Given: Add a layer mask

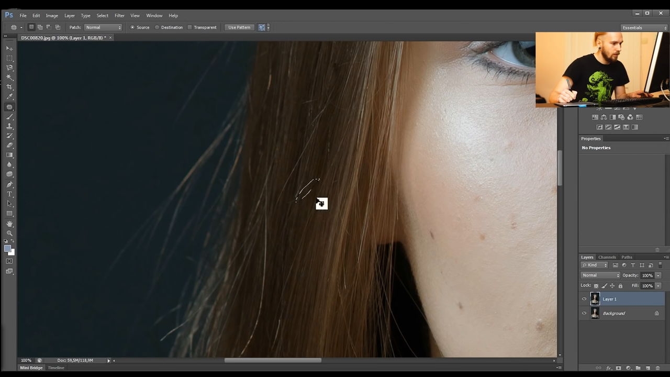Looking at the screenshot, I should [618, 368].
